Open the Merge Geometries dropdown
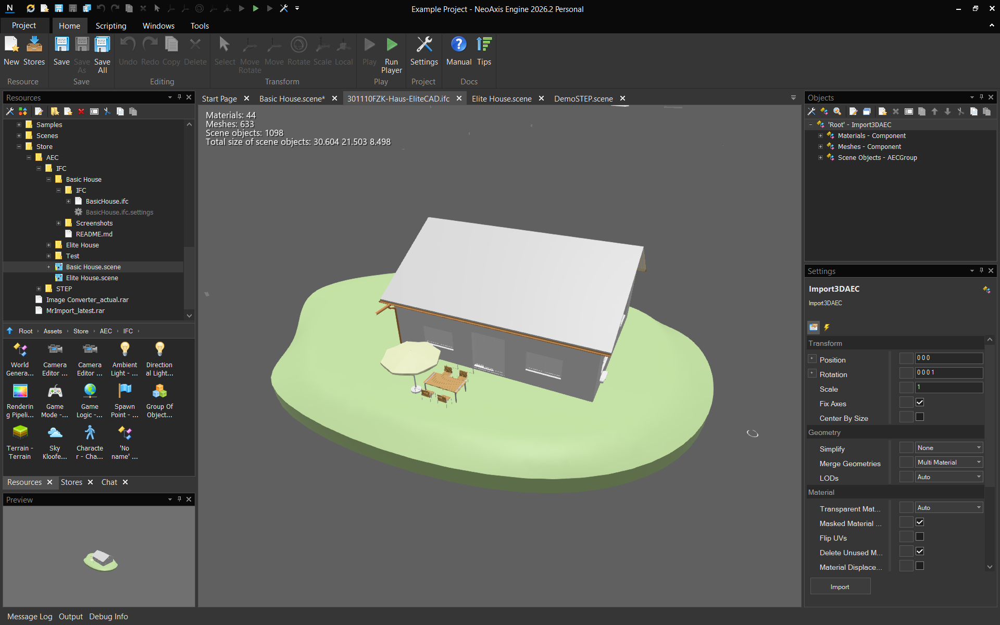This screenshot has width=1000, height=625. click(x=948, y=463)
